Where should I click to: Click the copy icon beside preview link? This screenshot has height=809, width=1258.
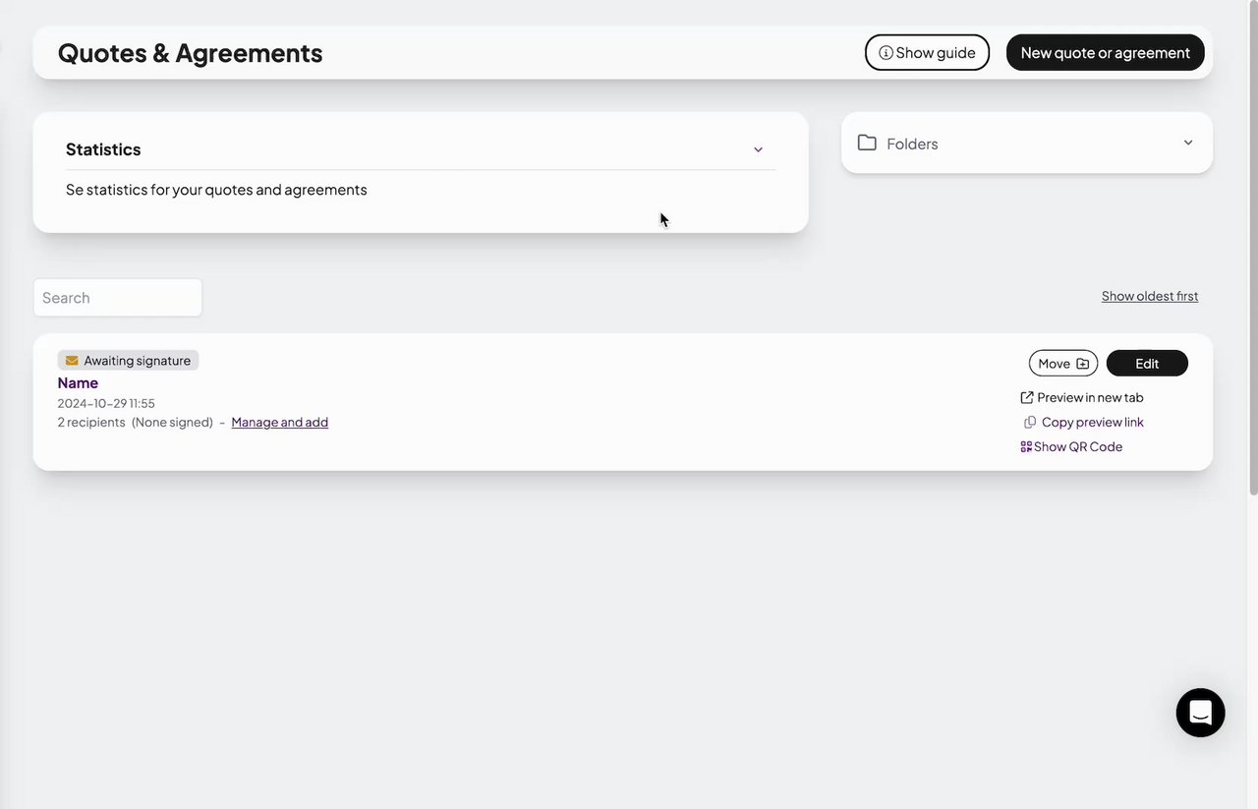[x=1030, y=423]
